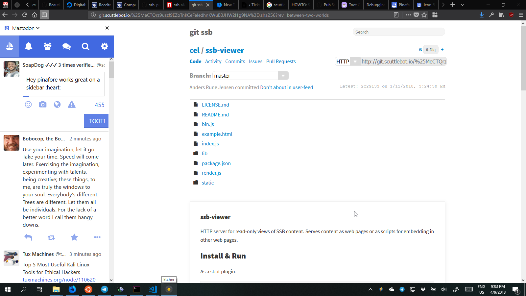Open the Windows action center
Viewport: 526px width, 296px height.
coord(516,289)
